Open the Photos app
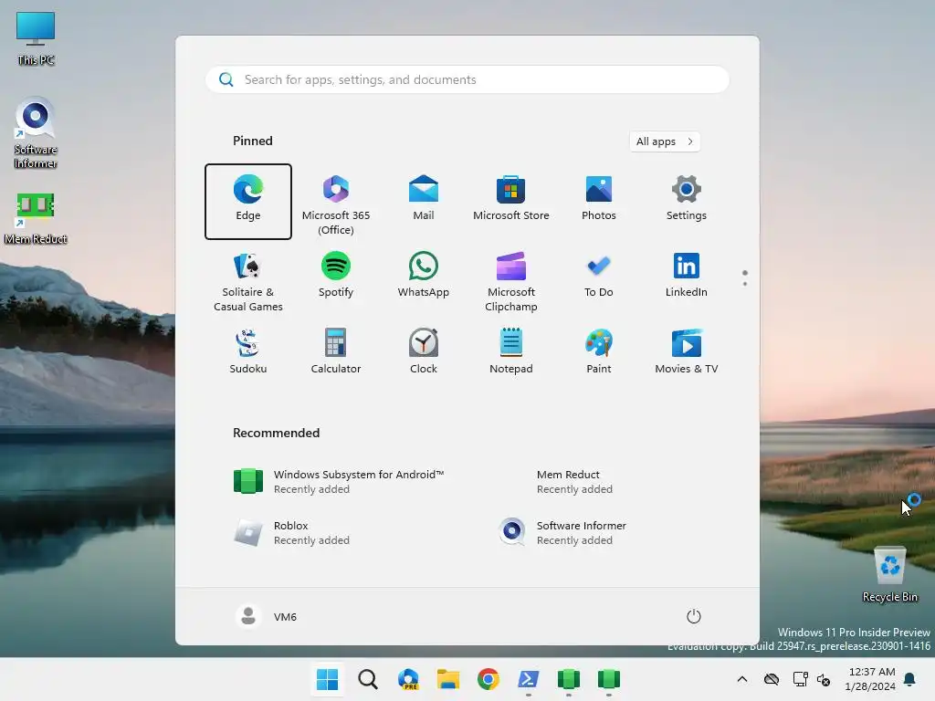 tap(599, 202)
